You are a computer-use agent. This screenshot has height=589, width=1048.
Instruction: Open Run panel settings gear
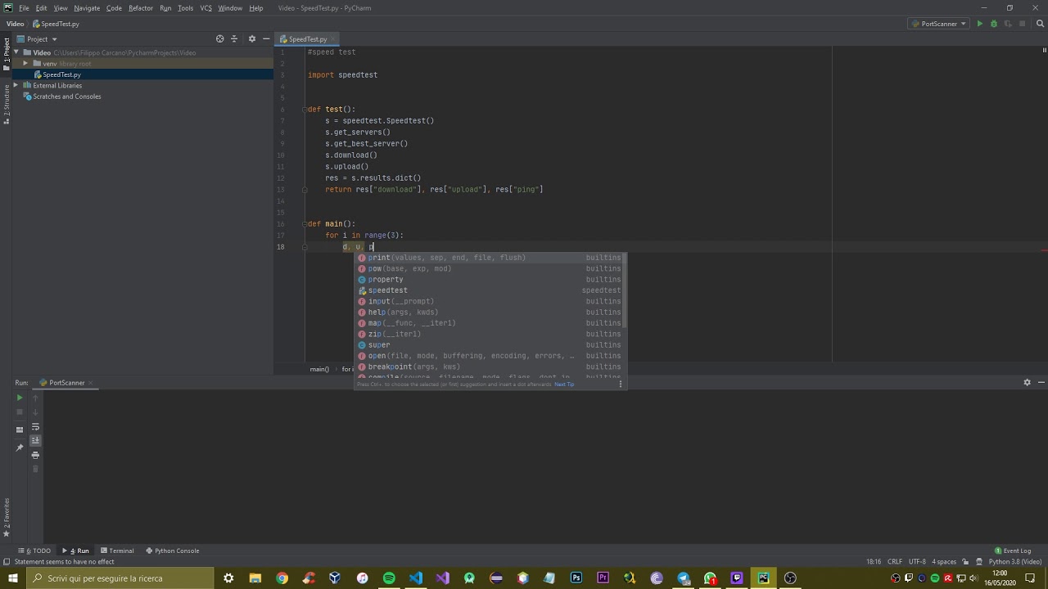pyautogui.click(x=1027, y=382)
